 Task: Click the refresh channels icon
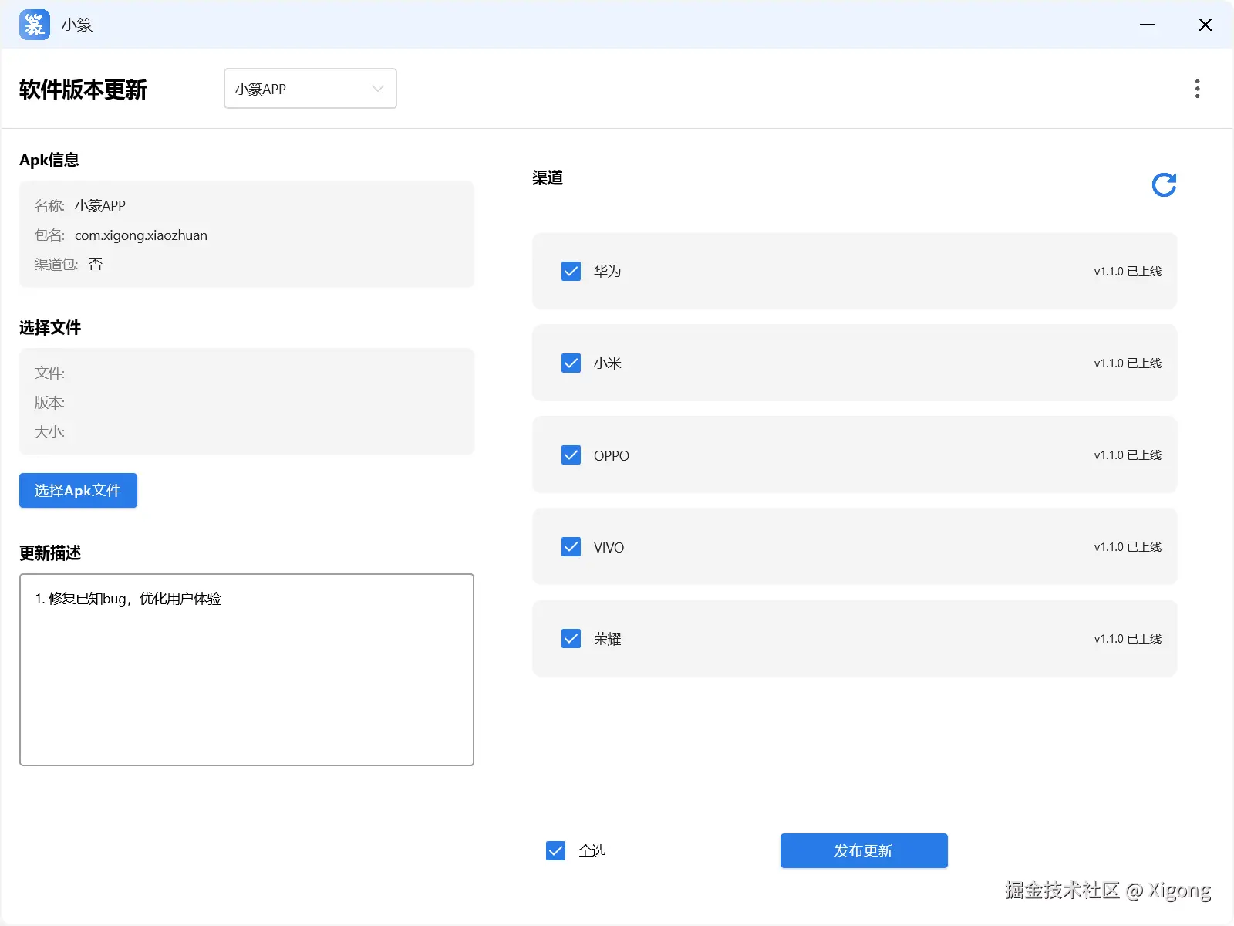[x=1164, y=185]
